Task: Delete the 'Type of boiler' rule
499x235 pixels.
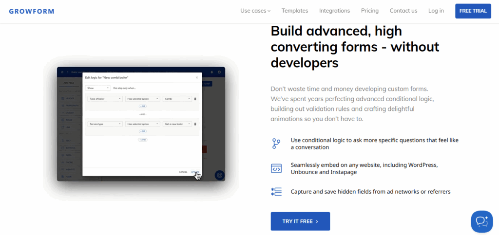Action: pos(195,99)
